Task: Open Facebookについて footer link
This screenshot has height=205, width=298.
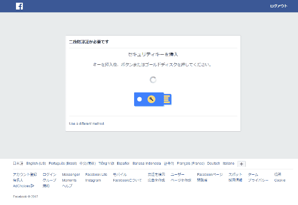Action: 127,180
